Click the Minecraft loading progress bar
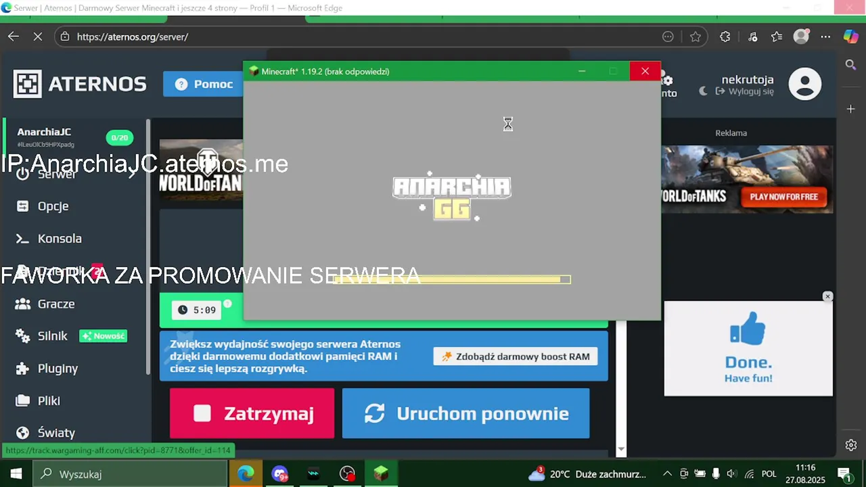 tap(452, 279)
